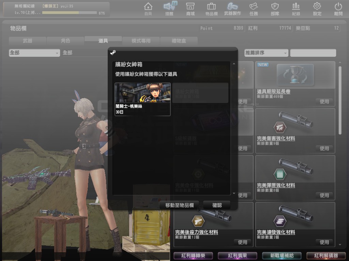Screen dimensions: 349x261
Task: Switch to the 武器 tab
Action: (28, 41)
